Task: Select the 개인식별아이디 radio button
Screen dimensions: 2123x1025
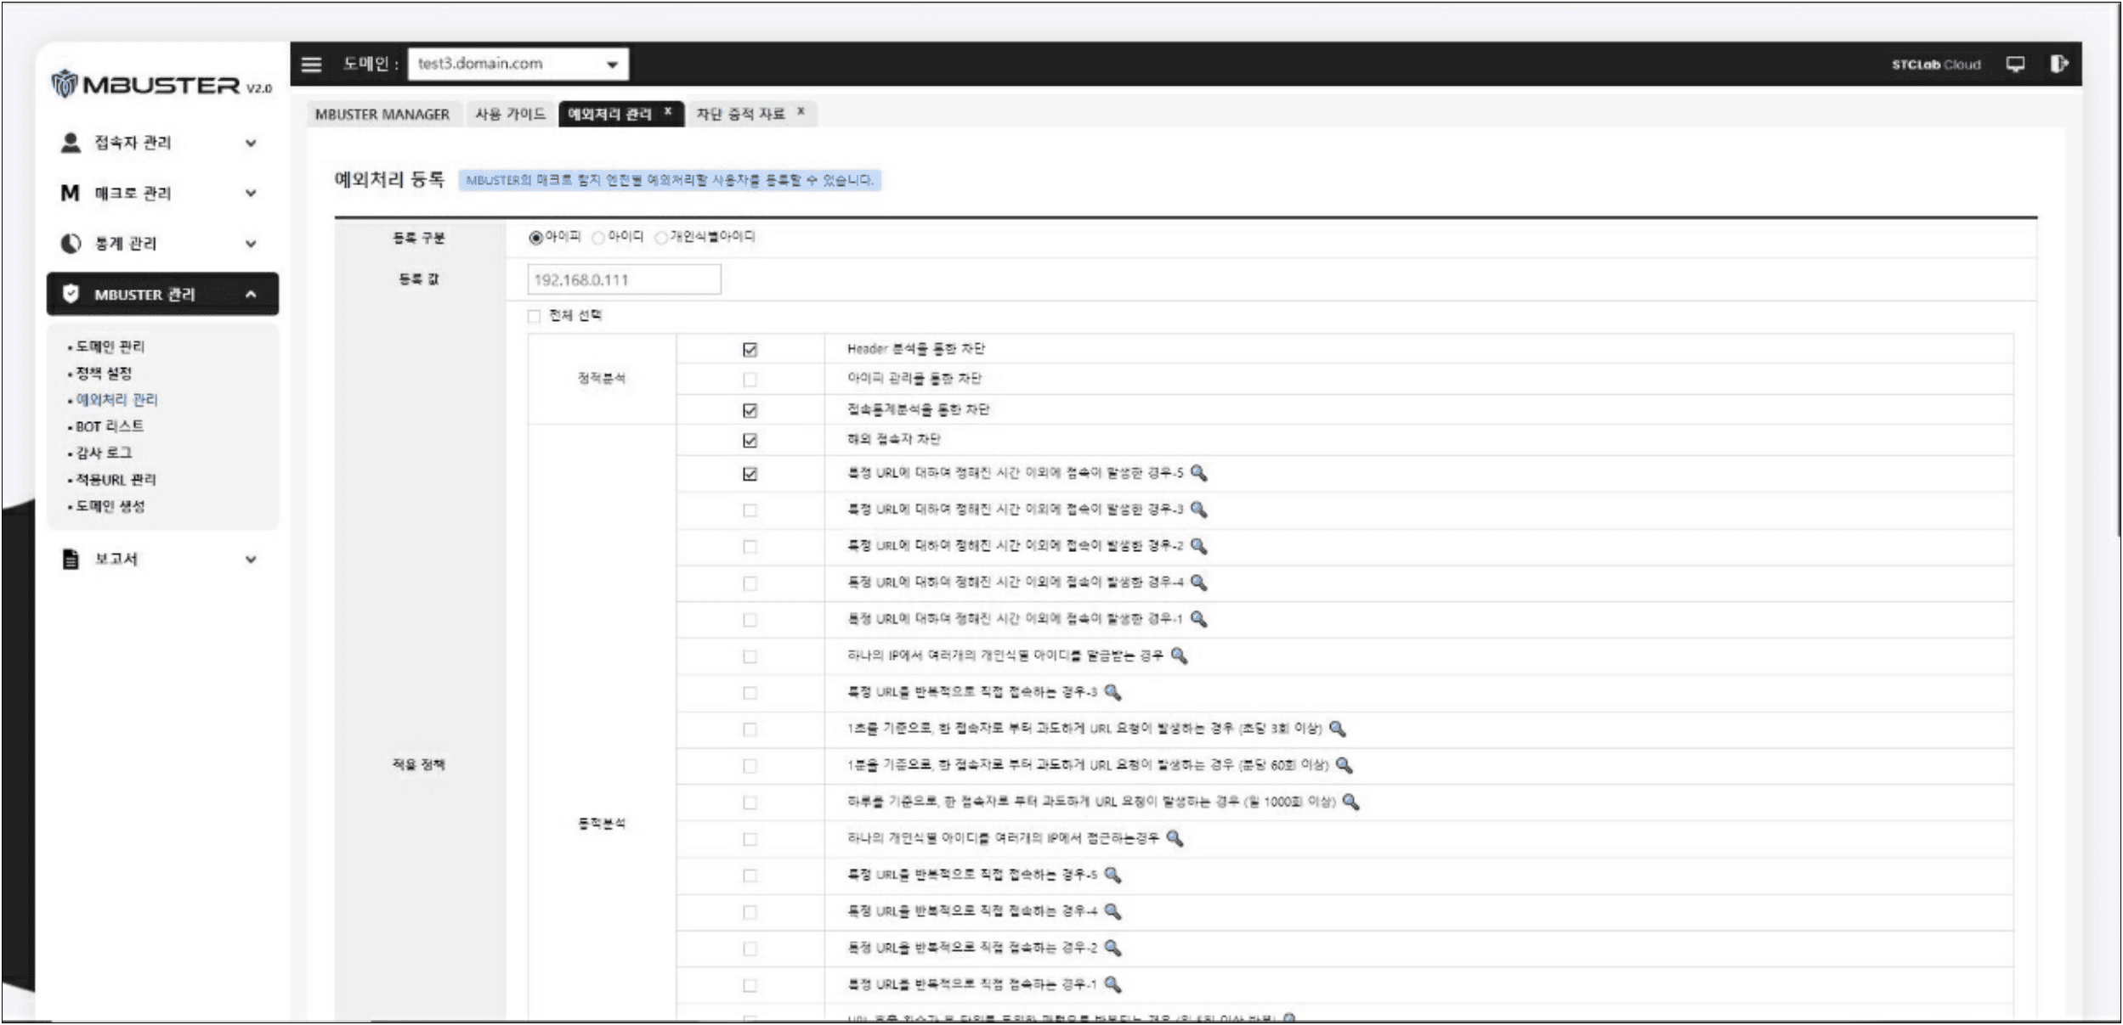Action: tap(660, 238)
